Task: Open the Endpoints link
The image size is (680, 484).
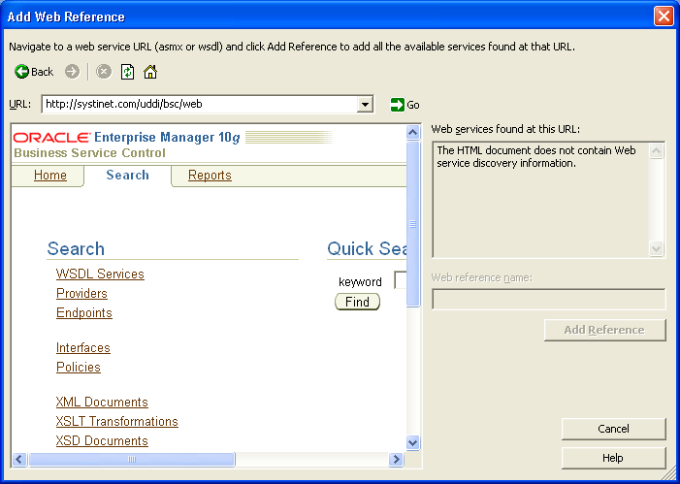Action: tap(84, 313)
